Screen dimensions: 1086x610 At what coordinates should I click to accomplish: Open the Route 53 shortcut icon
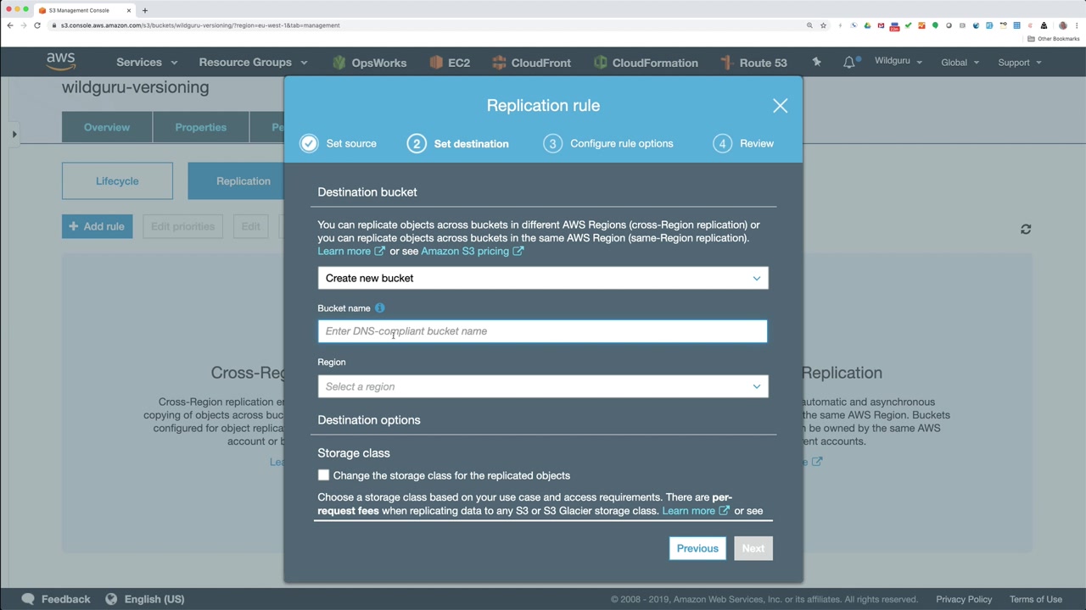point(726,63)
